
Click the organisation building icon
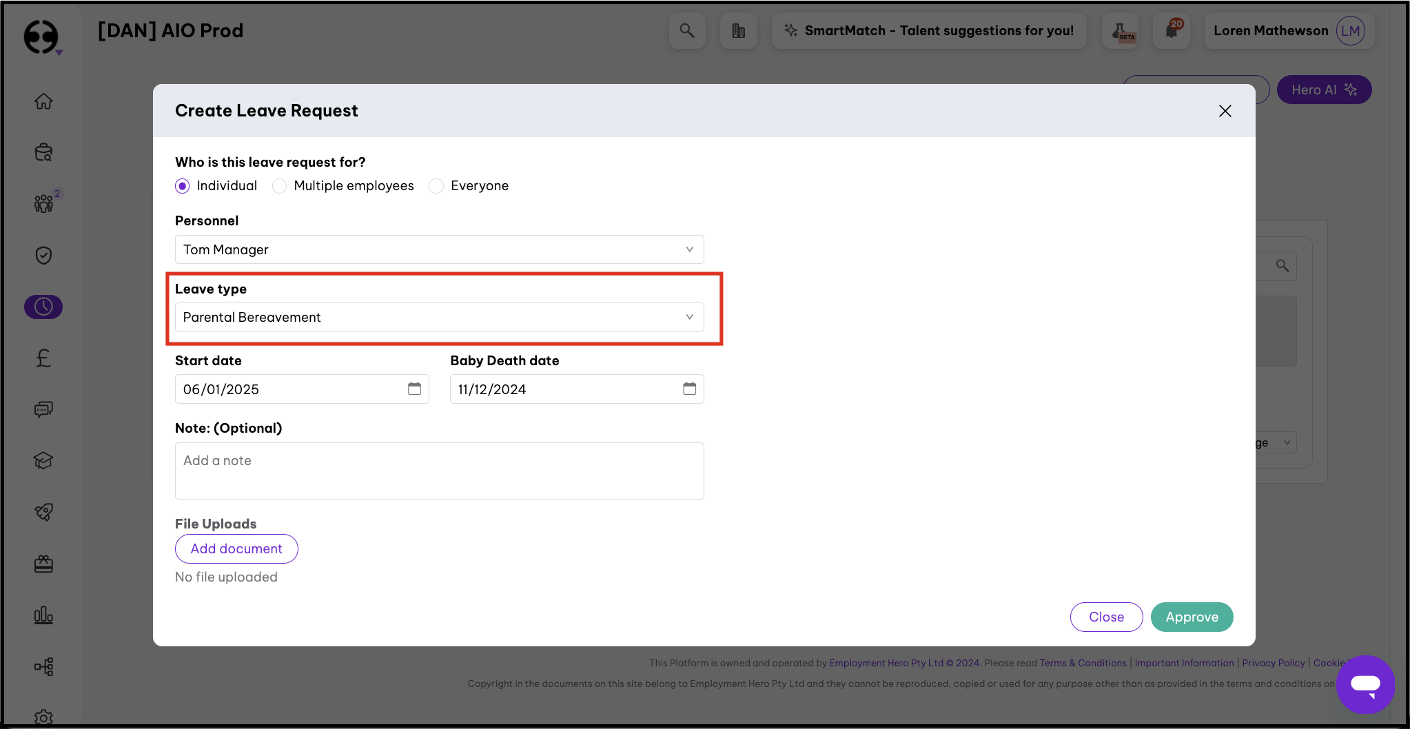tap(738, 31)
